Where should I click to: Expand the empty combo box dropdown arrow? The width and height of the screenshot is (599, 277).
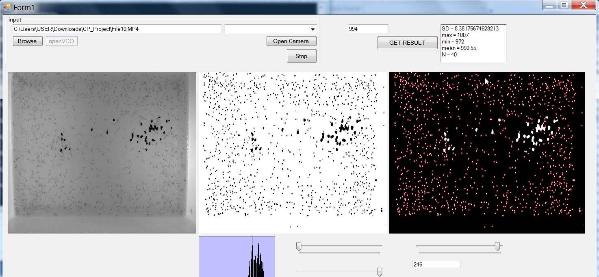pos(312,29)
